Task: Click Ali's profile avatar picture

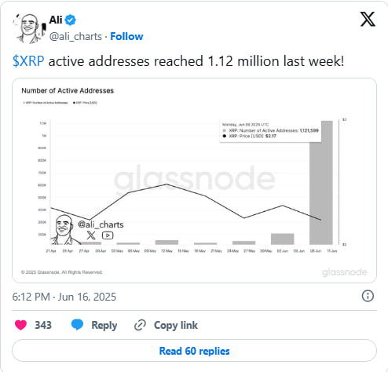Action: tap(29, 28)
